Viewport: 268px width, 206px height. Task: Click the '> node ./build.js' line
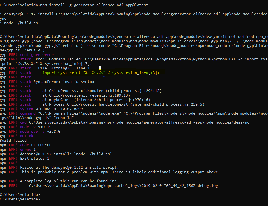click(x=19, y=23)
